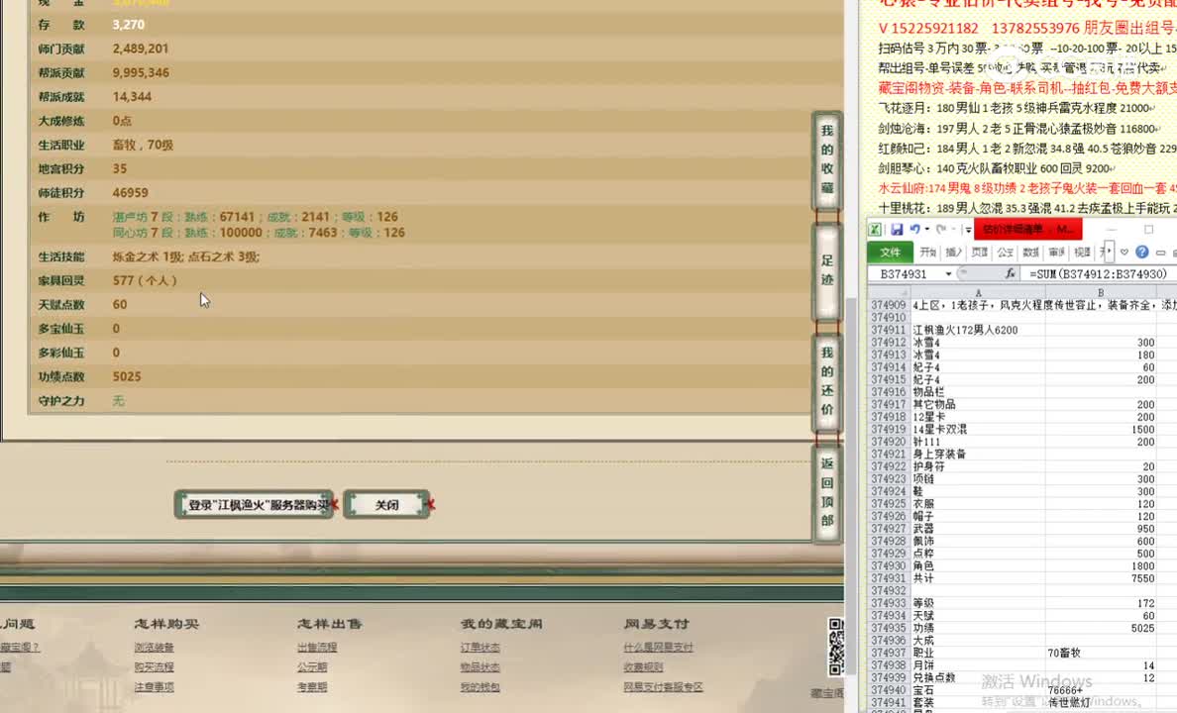Open the Undo history dropdown arrow
The height and width of the screenshot is (713, 1177).
pyautogui.click(x=926, y=229)
